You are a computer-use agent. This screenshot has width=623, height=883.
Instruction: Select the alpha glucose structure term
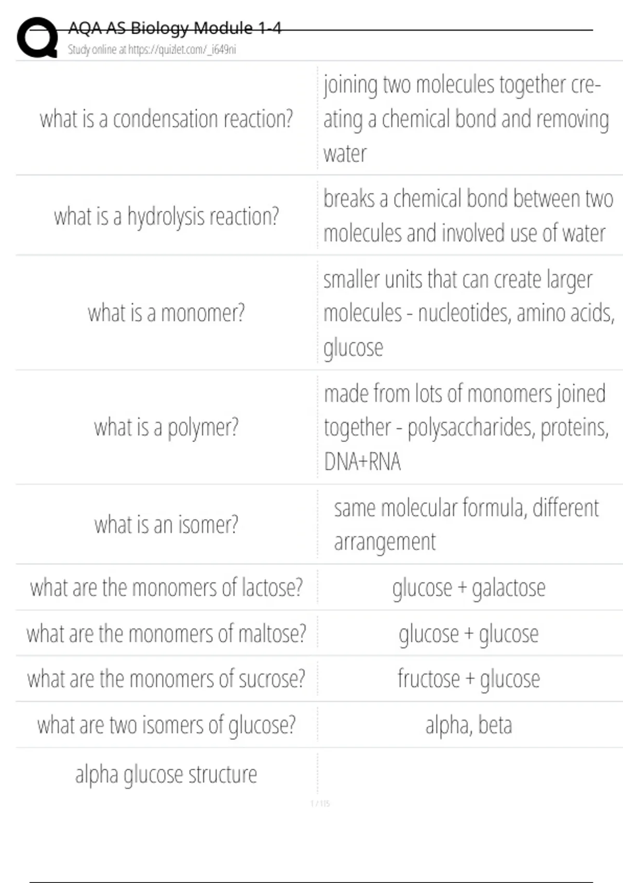[166, 774]
